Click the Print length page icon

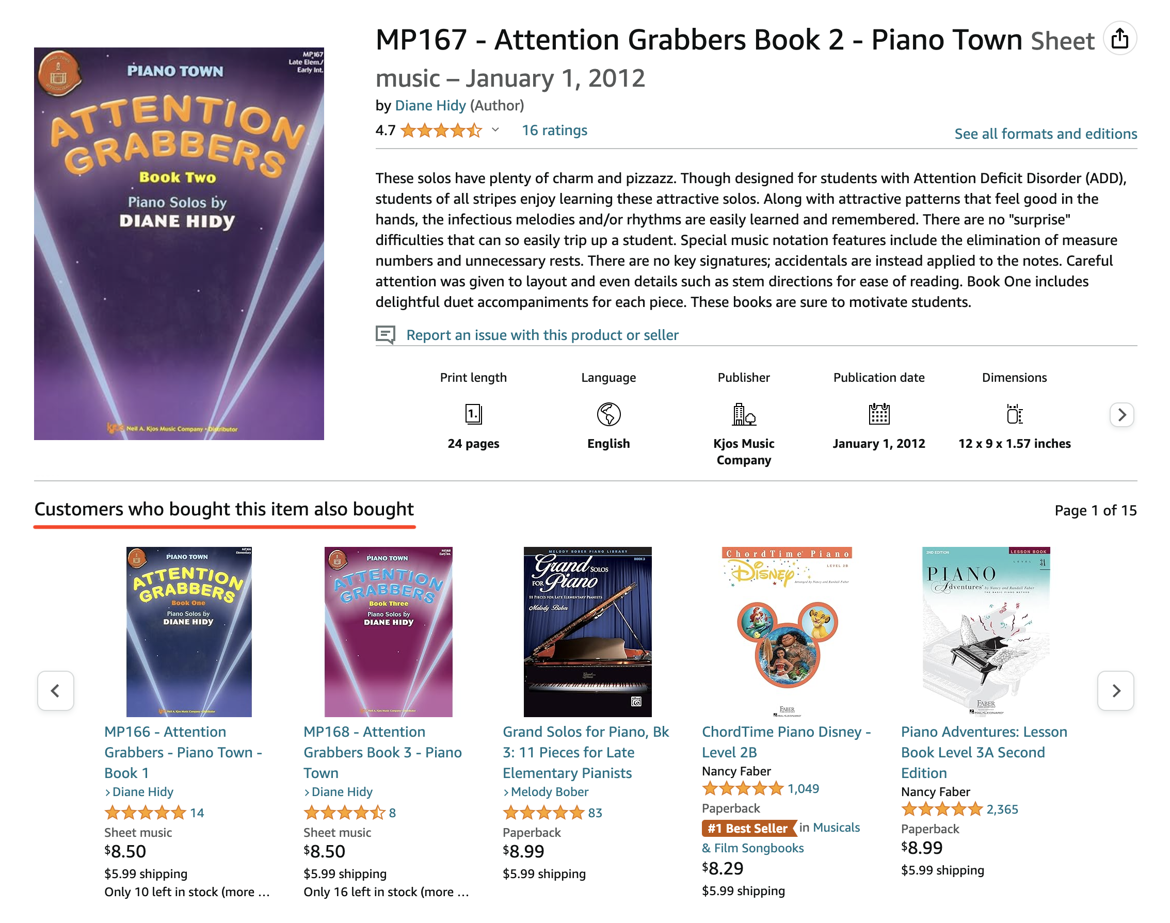point(473,414)
